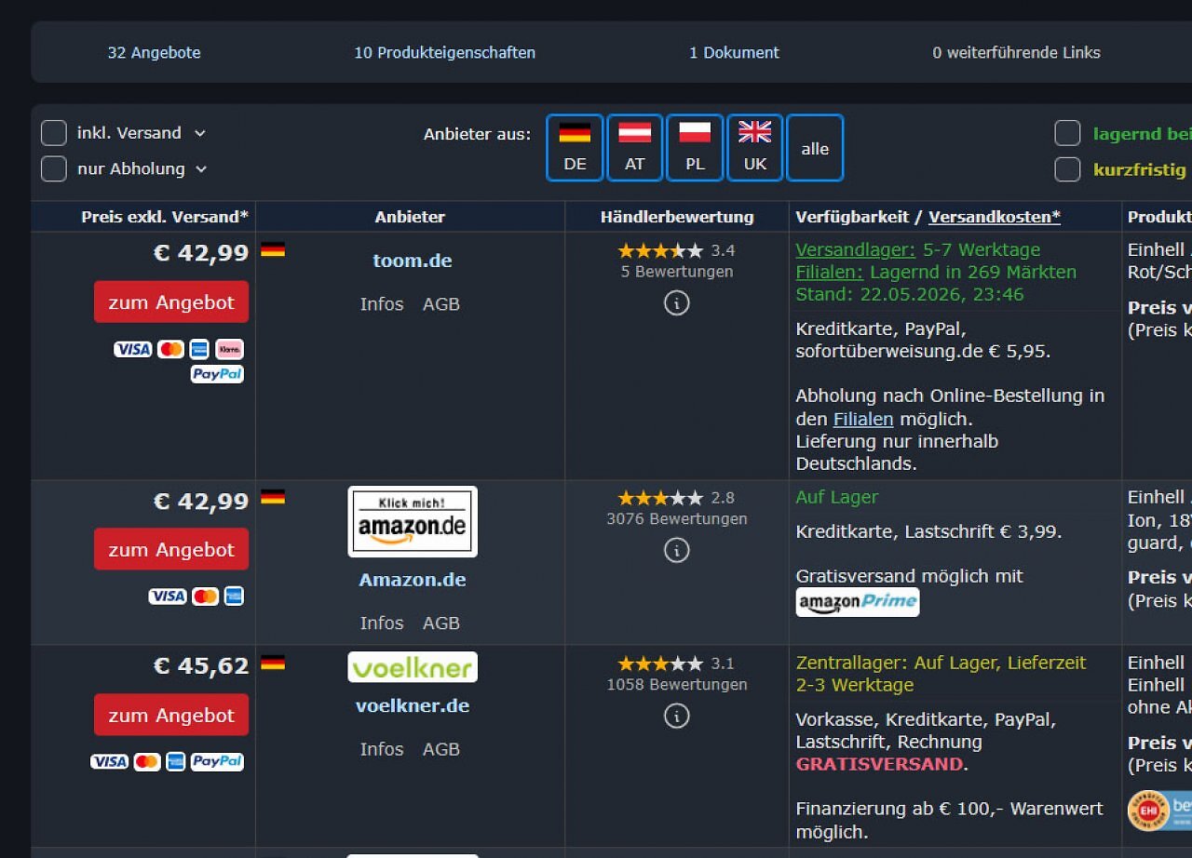Open '3076 Bewertungen' for Amazon.de
Viewport: 1192px width, 858px height.
coord(677,519)
